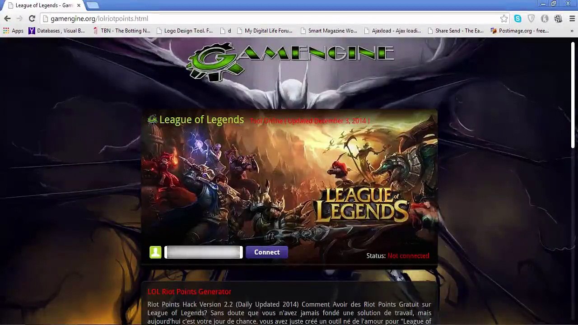Click the page icon in address bar
578x325 pixels.
(45, 19)
